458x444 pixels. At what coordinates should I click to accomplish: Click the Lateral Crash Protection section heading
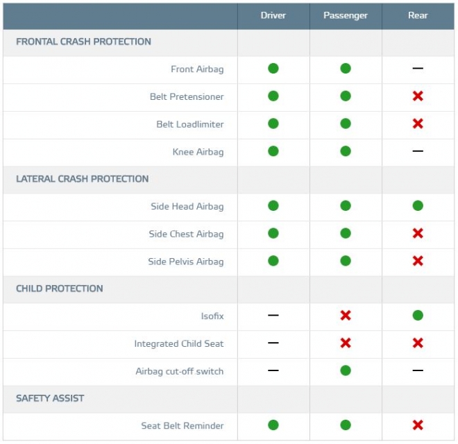[82, 179]
